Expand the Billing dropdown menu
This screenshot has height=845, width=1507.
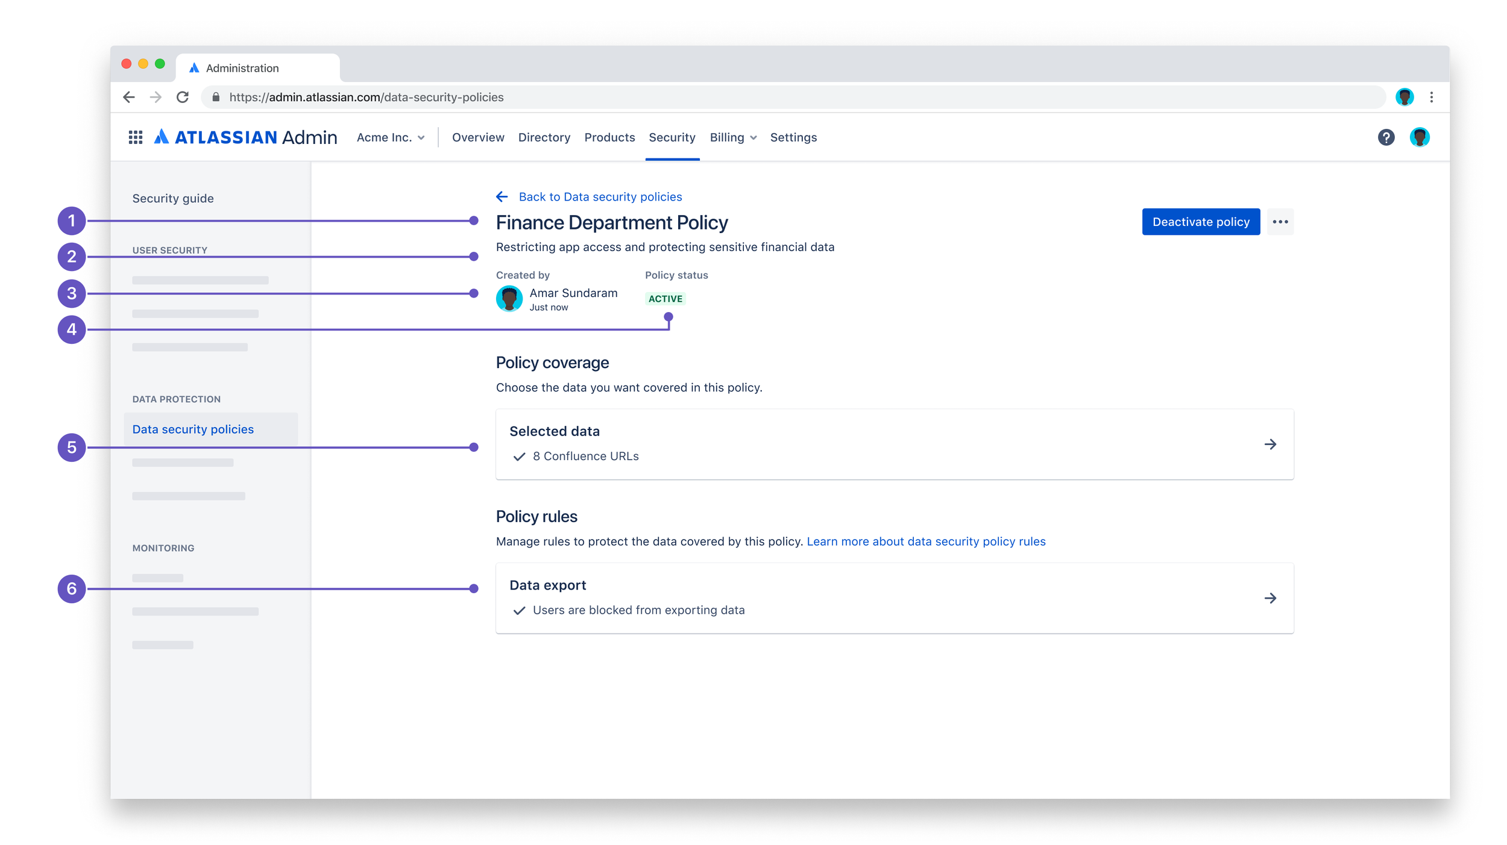point(732,137)
